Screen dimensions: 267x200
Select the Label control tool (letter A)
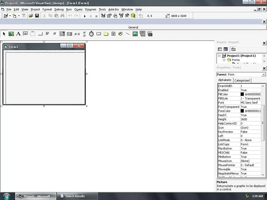(19, 34)
